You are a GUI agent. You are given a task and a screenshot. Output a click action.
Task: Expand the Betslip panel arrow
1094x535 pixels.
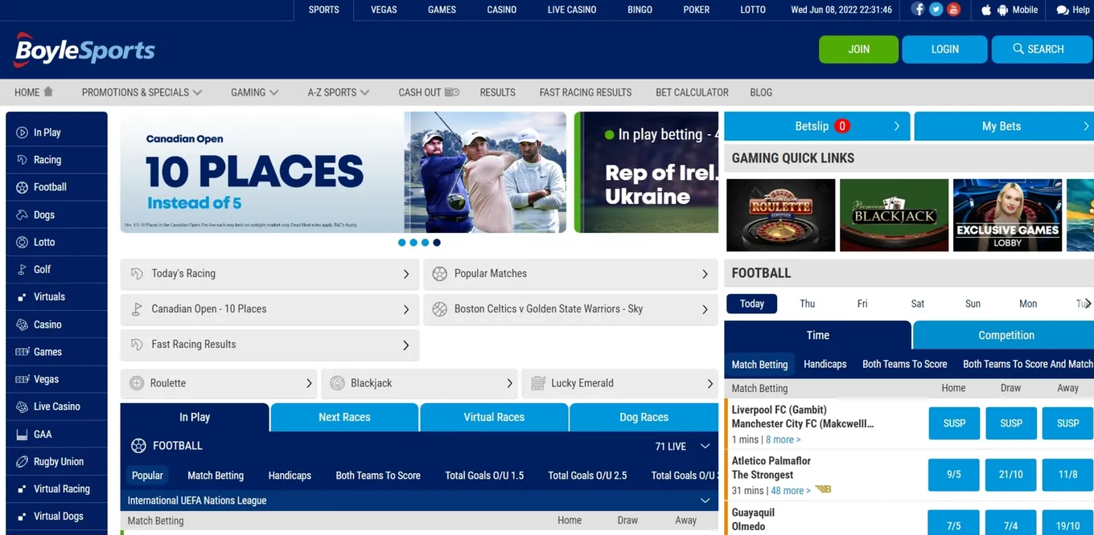tap(896, 126)
